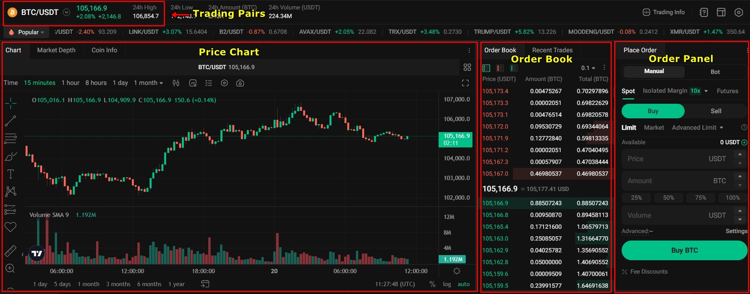This screenshot has width=750, height=294.
Task: Open chart panel three-dot menu
Action: coord(469,50)
